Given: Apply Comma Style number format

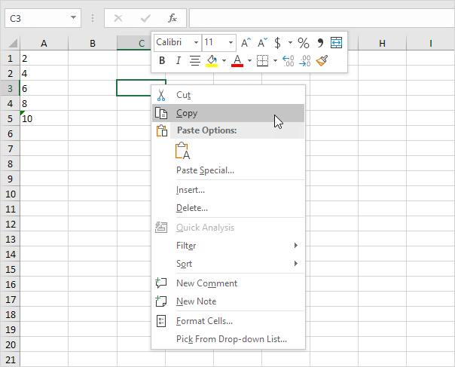Looking at the screenshot, I should click(319, 43).
